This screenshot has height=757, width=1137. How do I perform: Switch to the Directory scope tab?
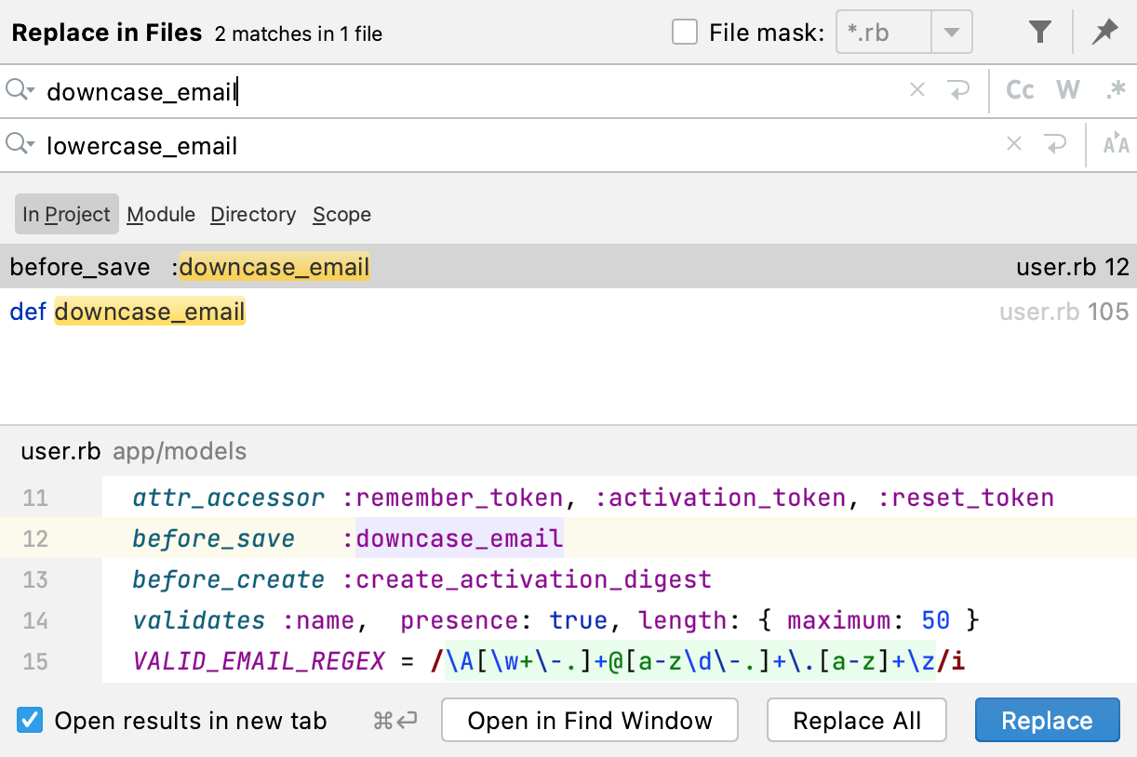pos(253,214)
